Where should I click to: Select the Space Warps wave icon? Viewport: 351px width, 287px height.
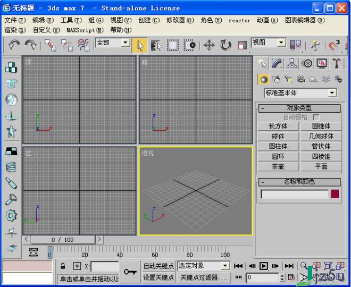coord(326,79)
